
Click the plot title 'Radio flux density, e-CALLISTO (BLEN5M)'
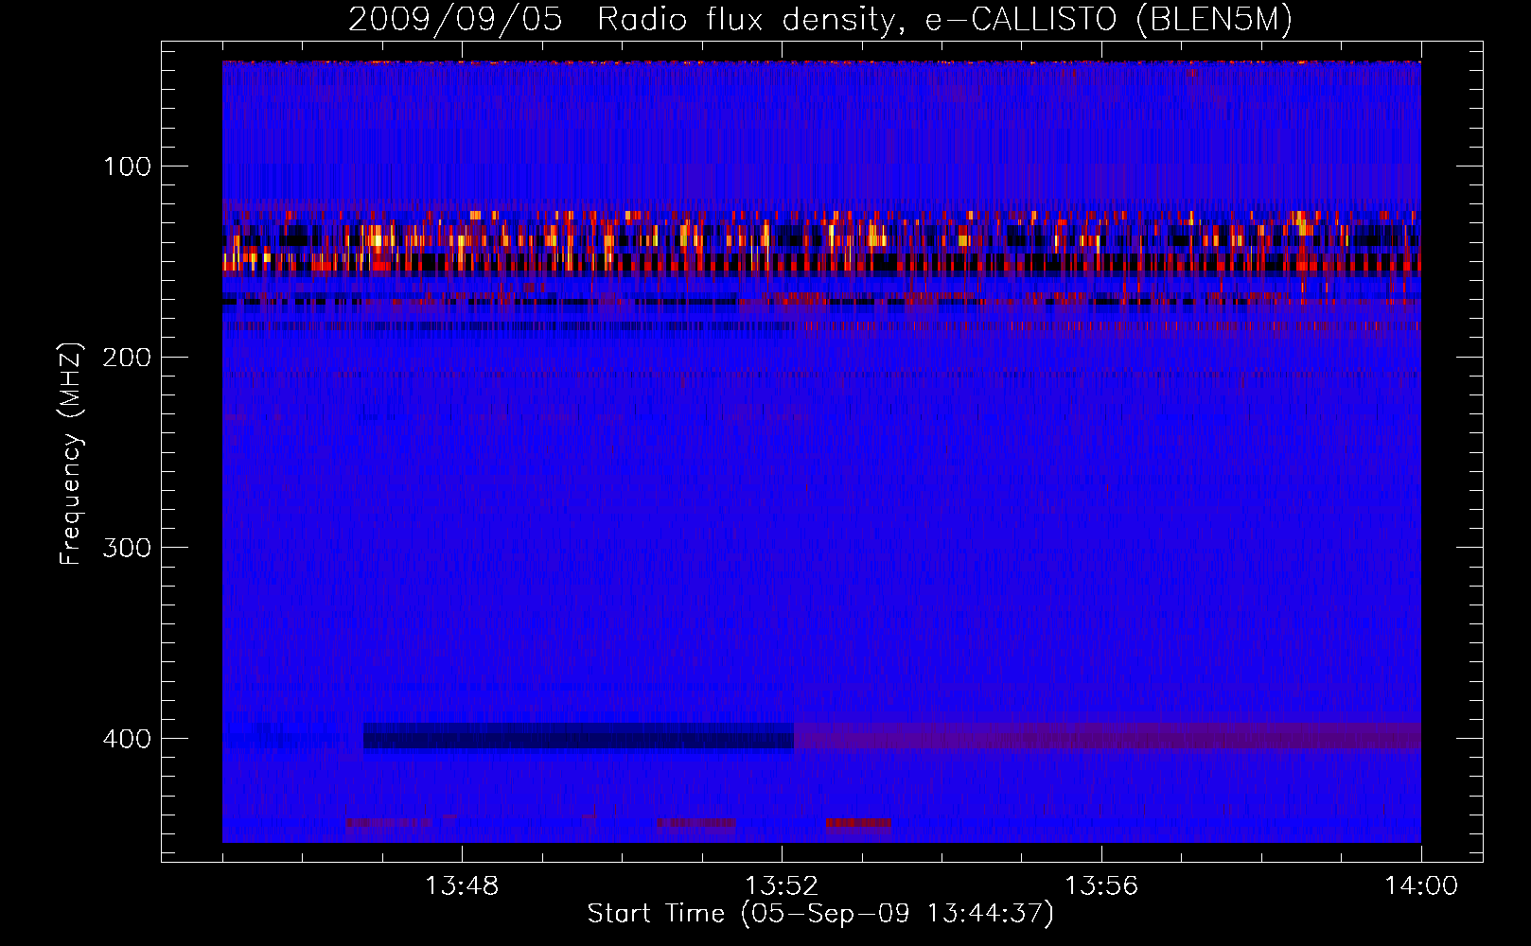[x=944, y=20]
